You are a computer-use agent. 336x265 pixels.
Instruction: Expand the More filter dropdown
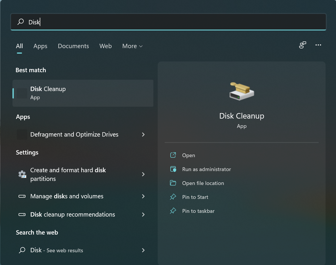pyautogui.click(x=132, y=46)
